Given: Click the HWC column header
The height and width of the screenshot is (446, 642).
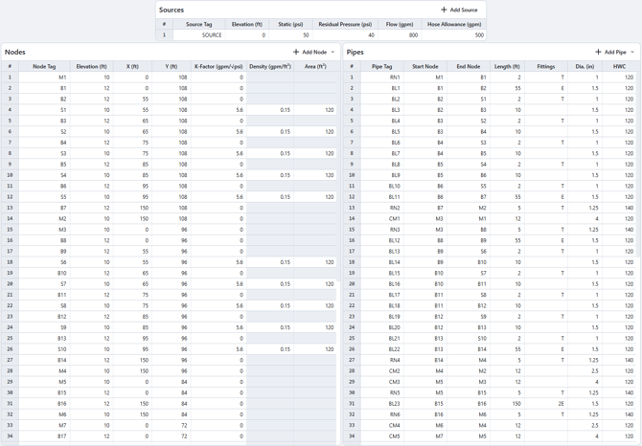Looking at the screenshot, I should [x=619, y=66].
